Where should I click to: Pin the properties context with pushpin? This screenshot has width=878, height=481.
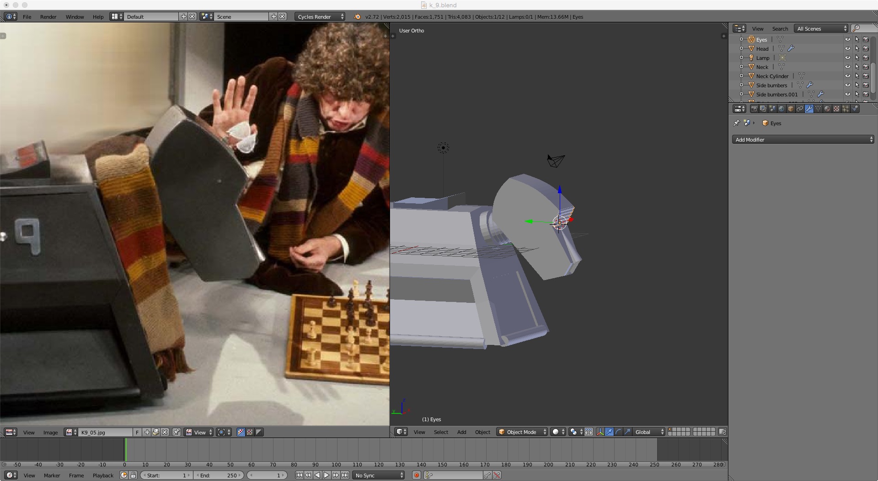[x=736, y=123]
